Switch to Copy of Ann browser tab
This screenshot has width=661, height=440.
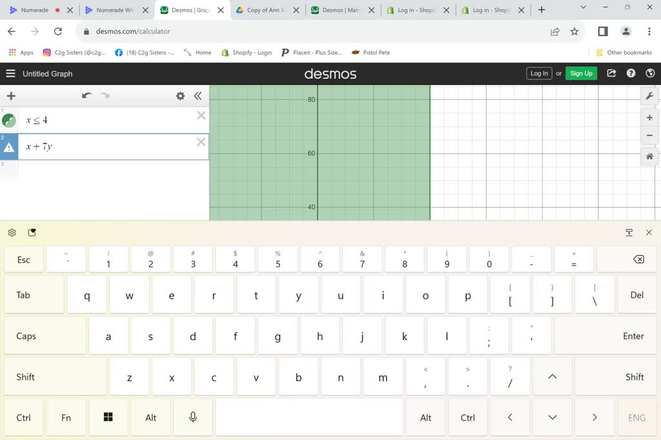click(x=263, y=10)
